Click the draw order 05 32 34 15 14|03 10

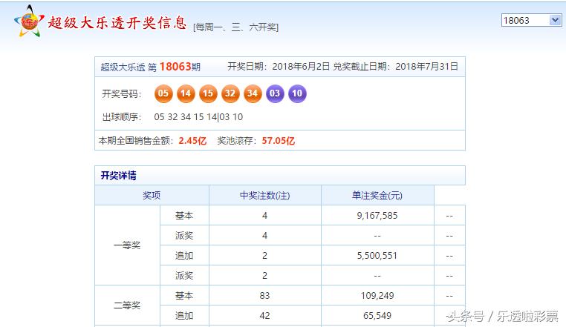tap(198, 117)
